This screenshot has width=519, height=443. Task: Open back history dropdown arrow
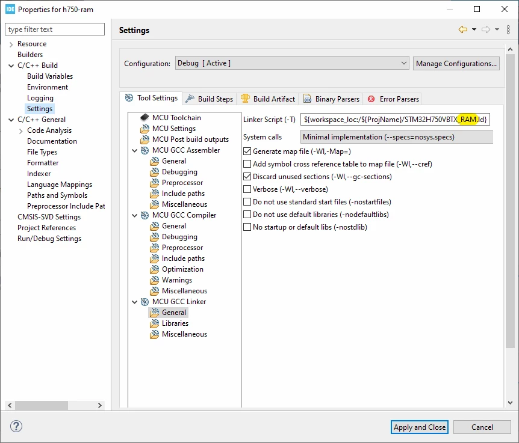(474, 29)
